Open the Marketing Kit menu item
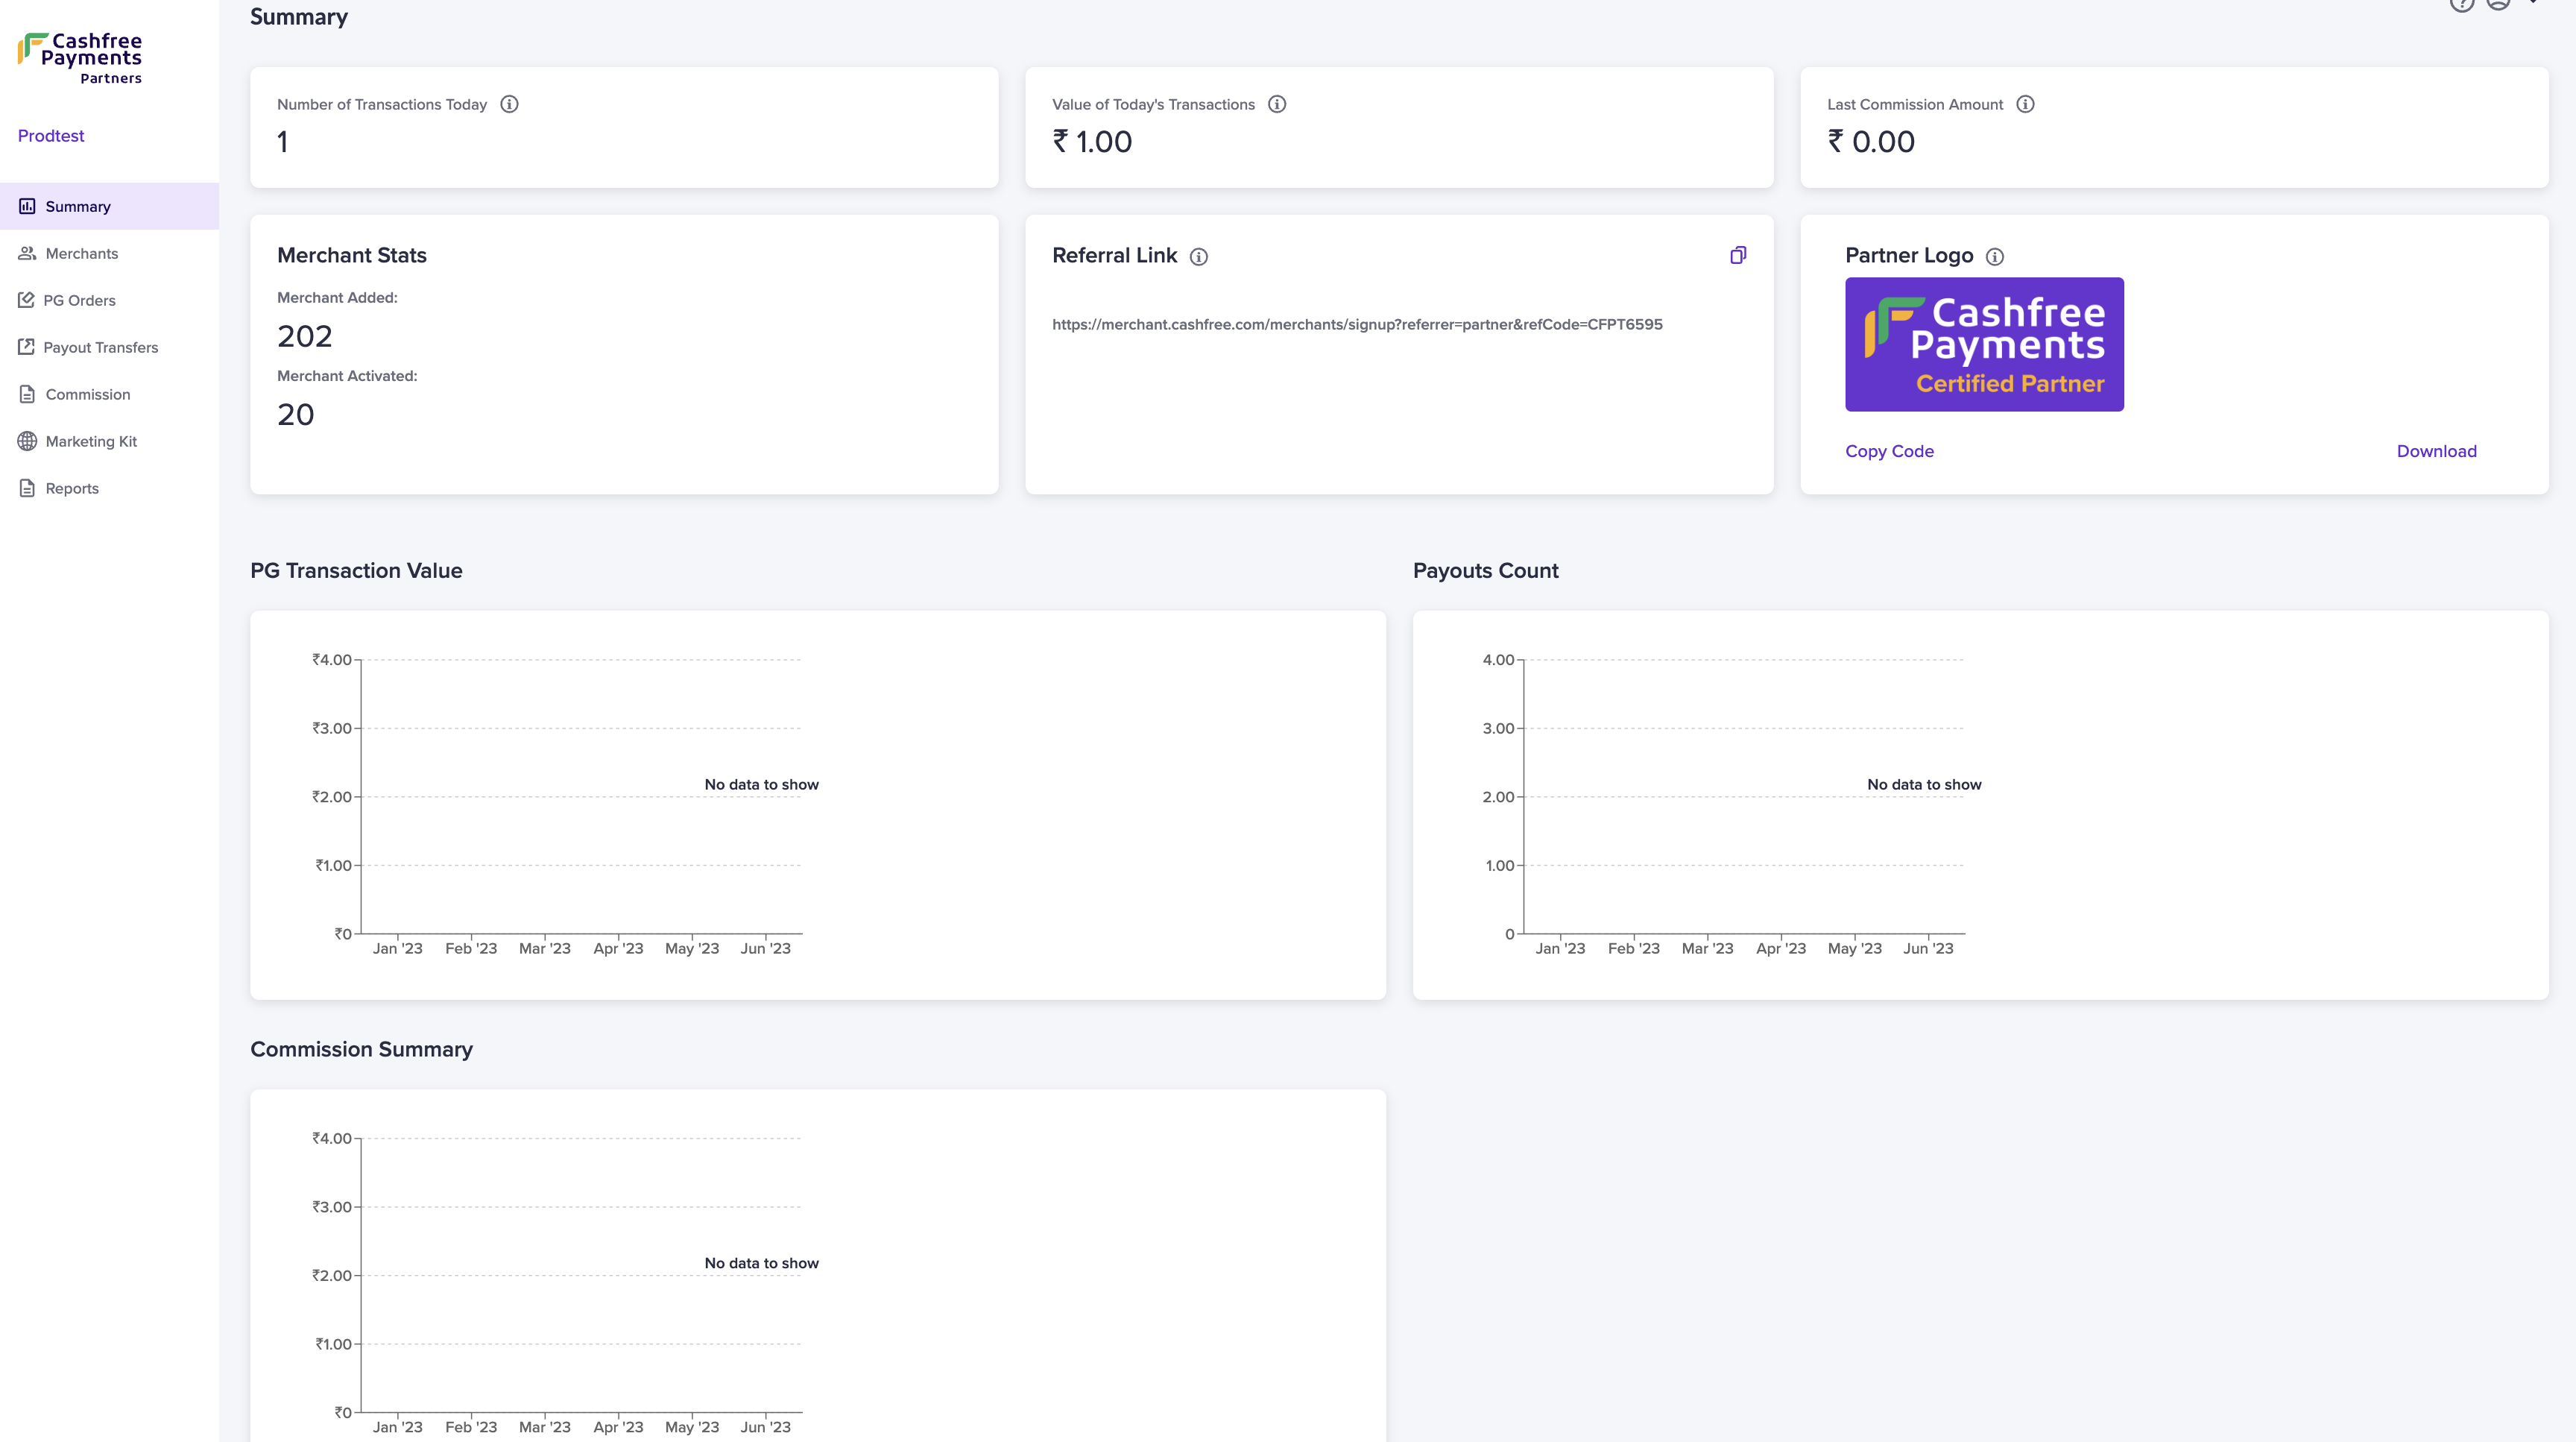The height and width of the screenshot is (1442, 2576). point(90,442)
